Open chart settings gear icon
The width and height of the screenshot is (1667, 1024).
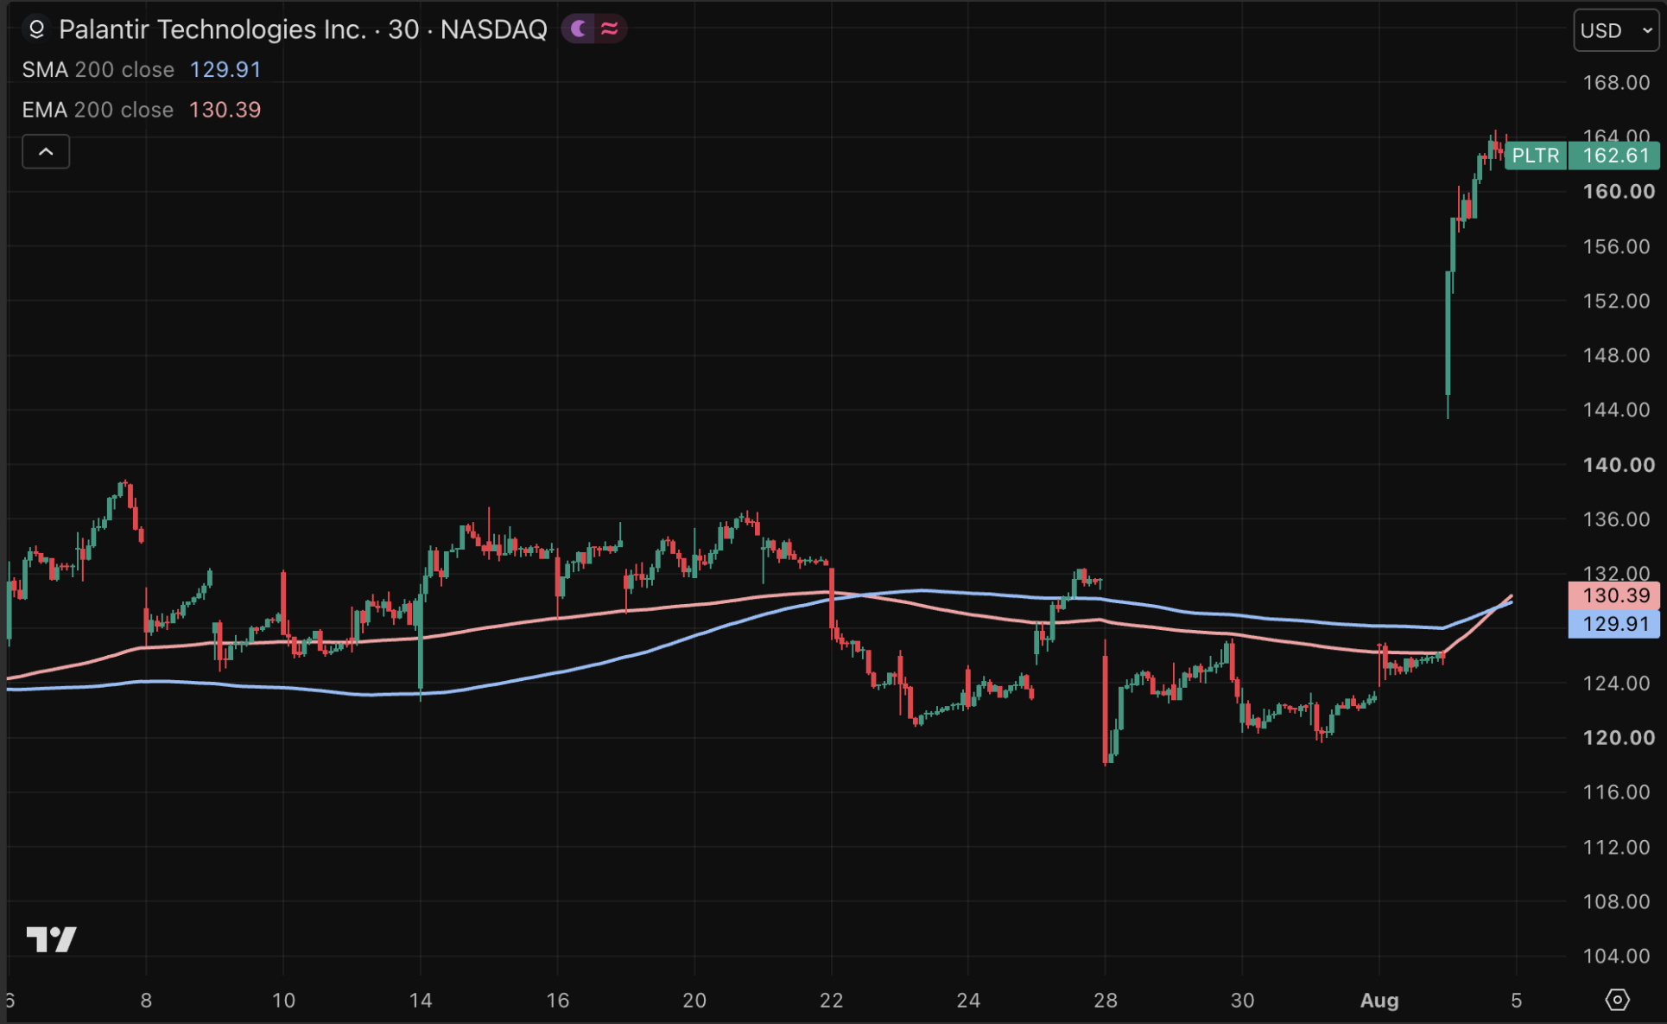coord(1617,1000)
